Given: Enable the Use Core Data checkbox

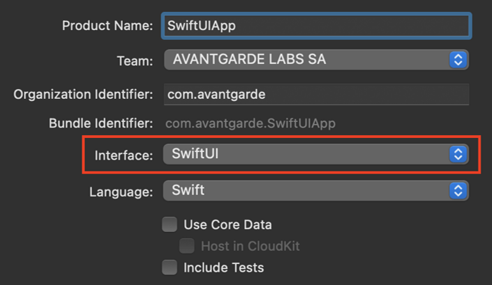Looking at the screenshot, I should [x=170, y=224].
